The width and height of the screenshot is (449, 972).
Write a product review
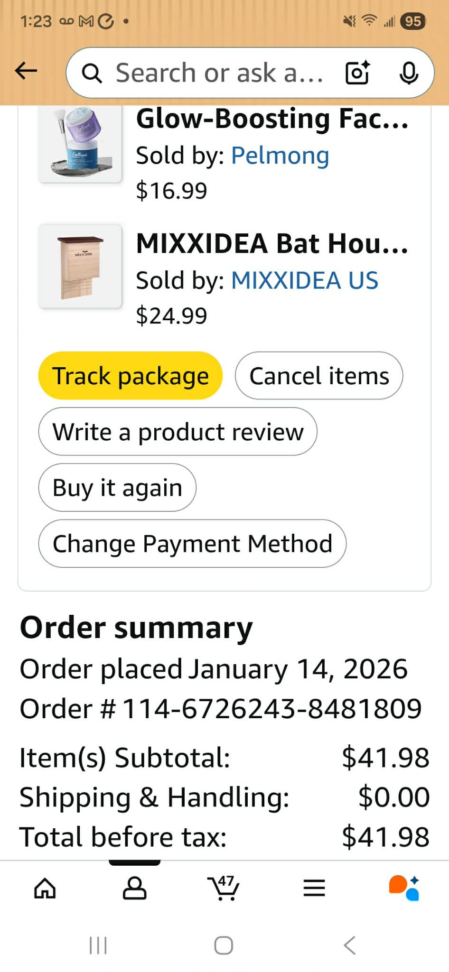coord(178,432)
